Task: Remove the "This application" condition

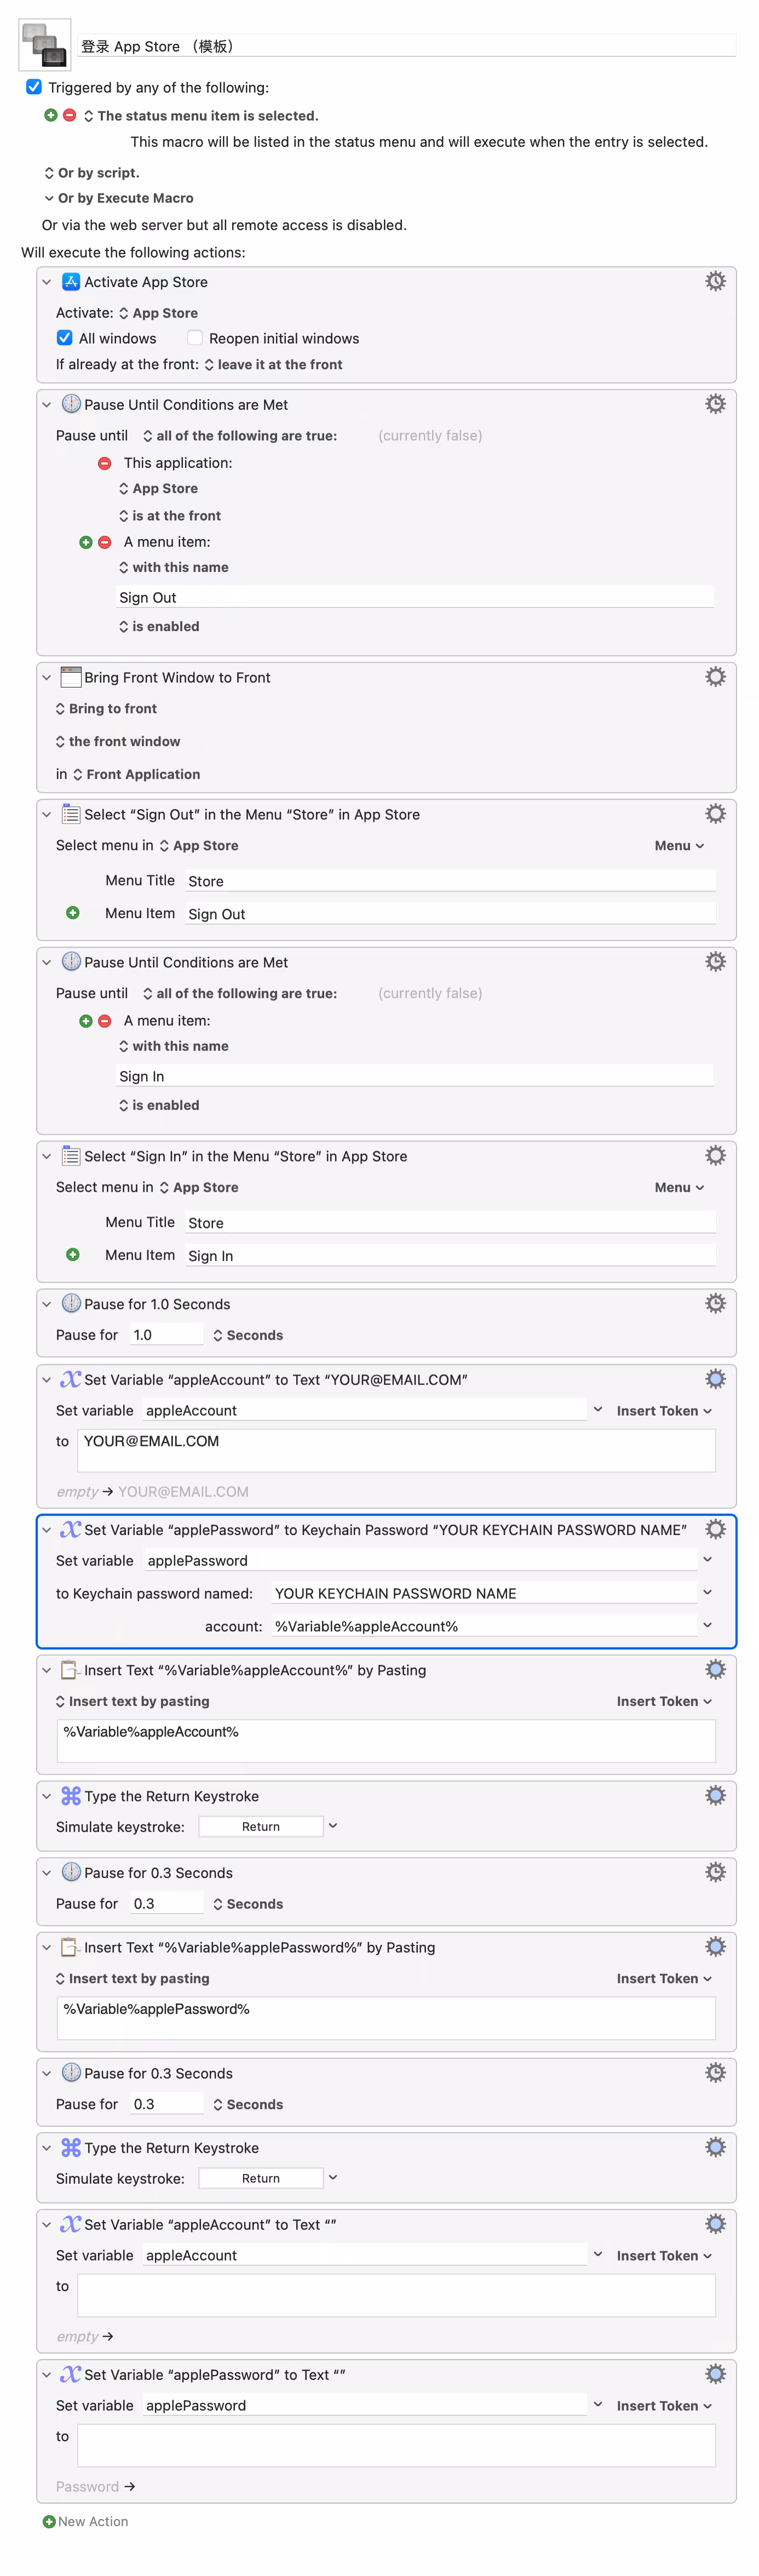Action: 104,463
